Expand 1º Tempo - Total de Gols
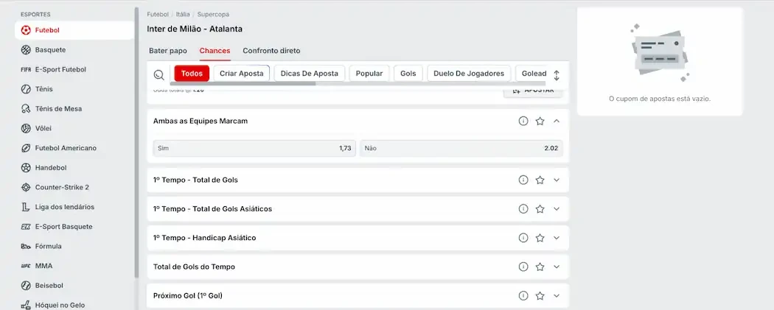This screenshot has height=310, width=774. [557, 180]
